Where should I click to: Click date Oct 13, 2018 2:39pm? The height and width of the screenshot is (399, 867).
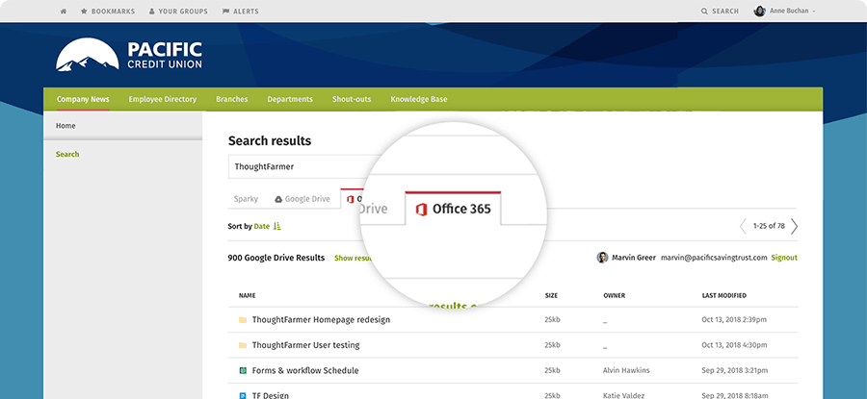point(734,319)
